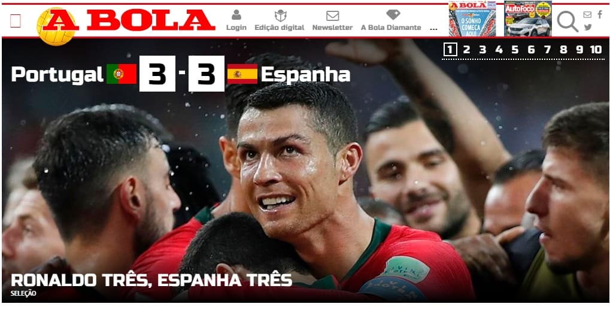Screen dimensions: 610x319
Task: Open the Ronaldo Três, Espanha Três headline
Action: (151, 280)
